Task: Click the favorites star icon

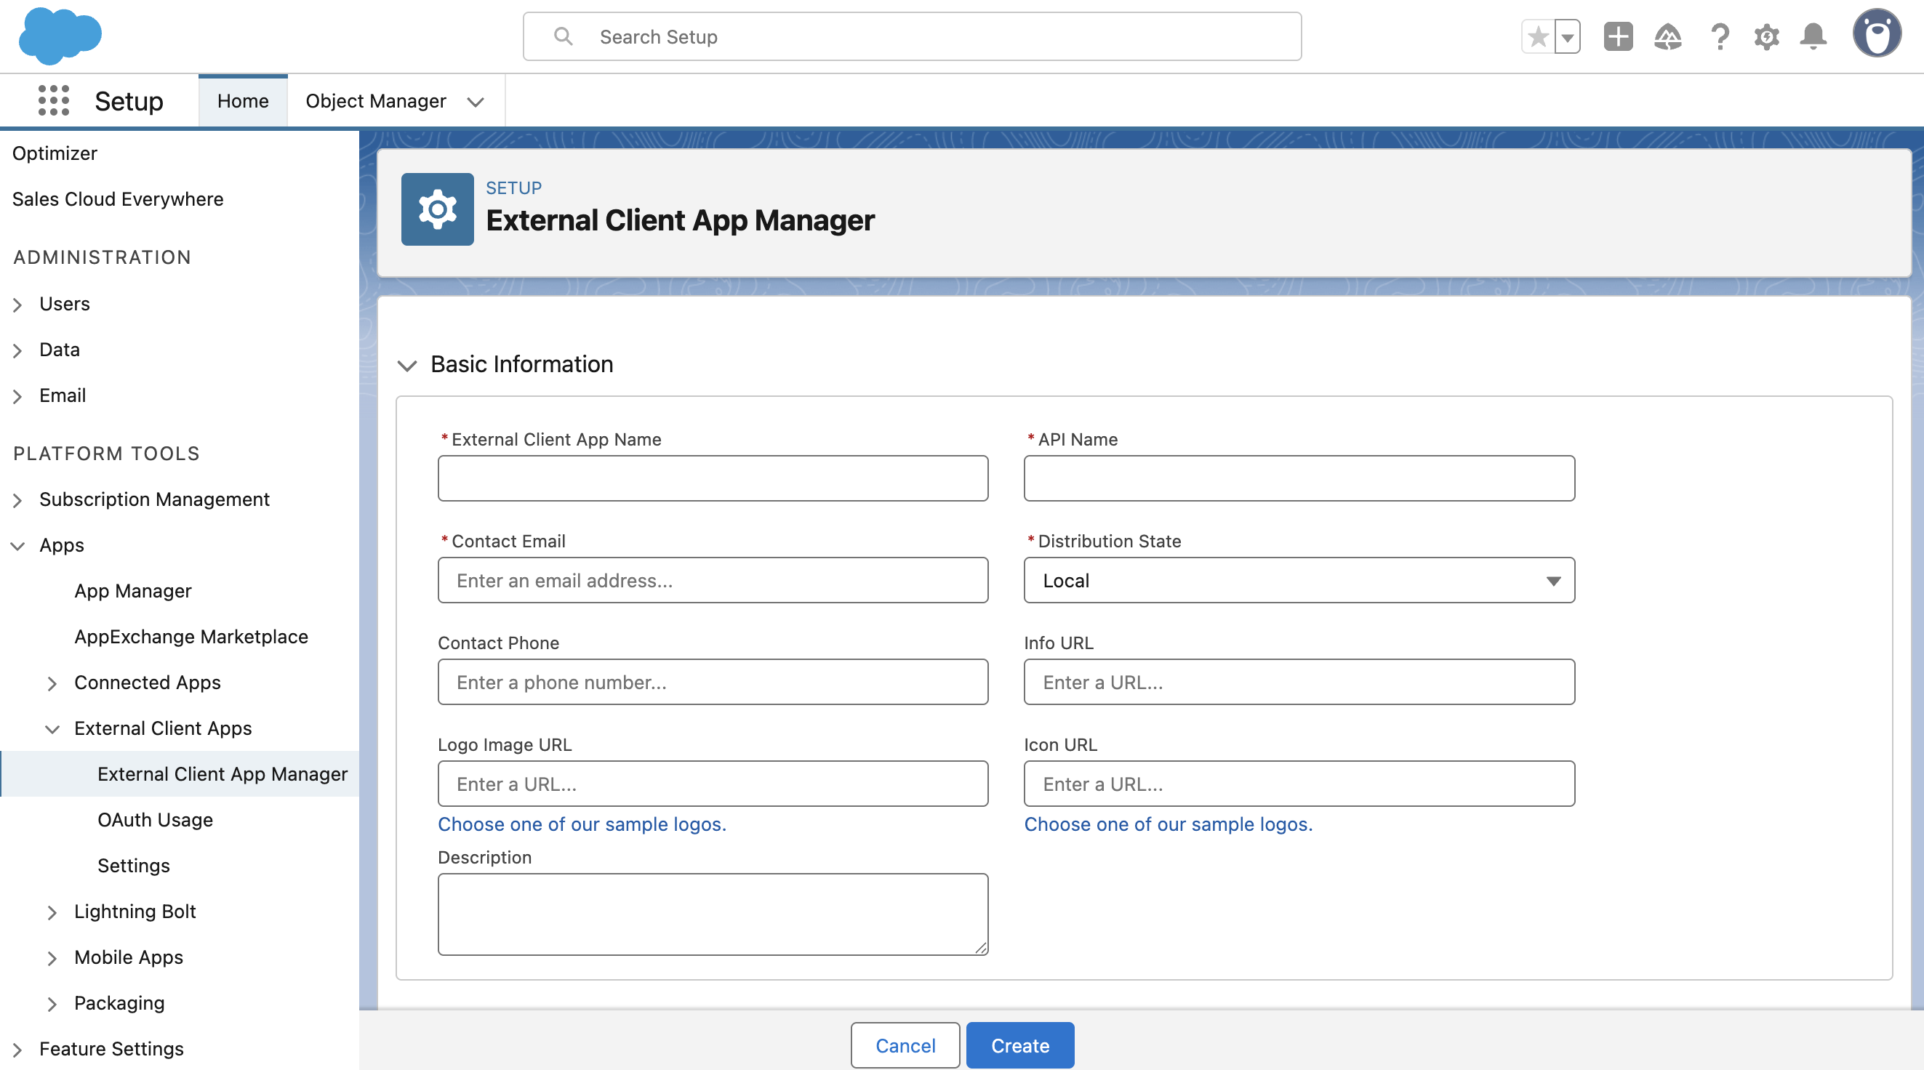Action: (x=1538, y=36)
